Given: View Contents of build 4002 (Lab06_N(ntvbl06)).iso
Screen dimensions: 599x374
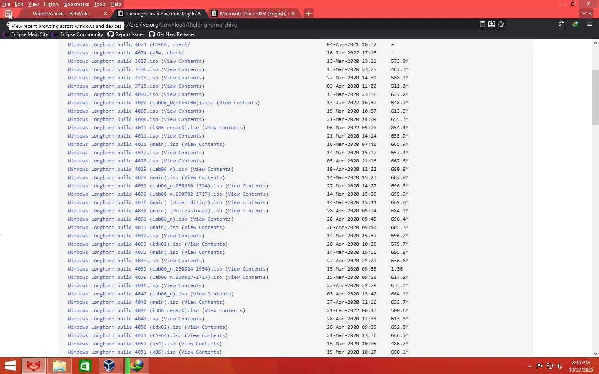Looking at the screenshot, I should pyautogui.click(x=238, y=103).
